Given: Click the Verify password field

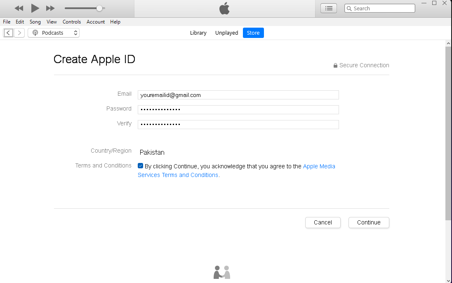Looking at the screenshot, I should tap(238, 125).
